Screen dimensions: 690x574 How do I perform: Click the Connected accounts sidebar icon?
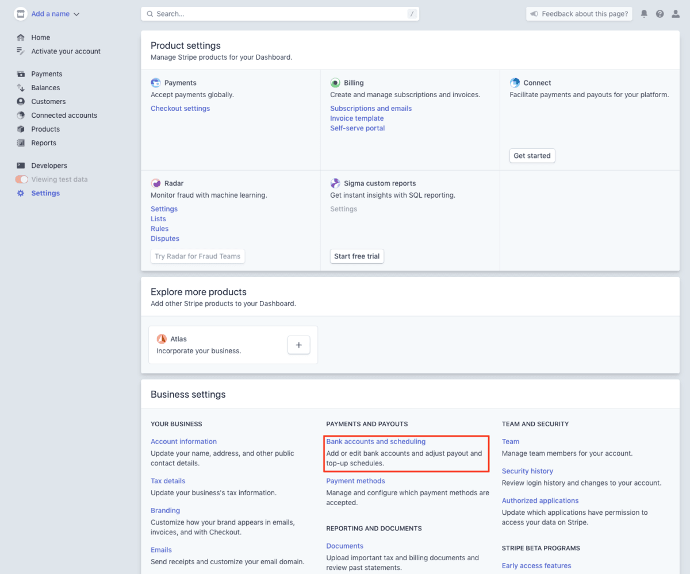pyautogui.click(x=21, y=115)
